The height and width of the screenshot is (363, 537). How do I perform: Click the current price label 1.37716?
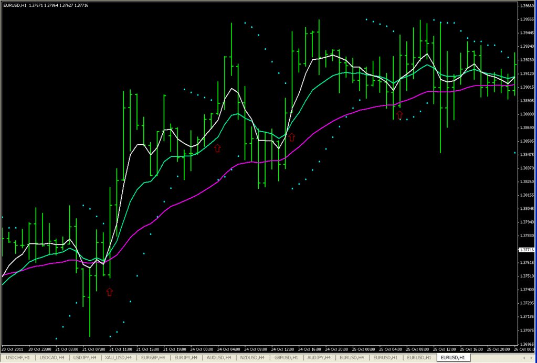(x=527, y=250)
